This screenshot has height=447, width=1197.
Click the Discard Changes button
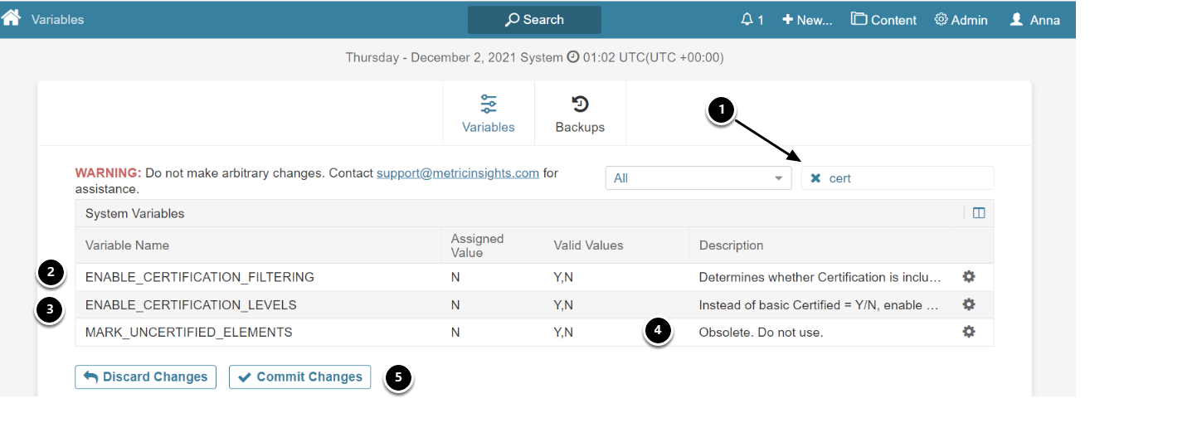(x=146, y=377)
